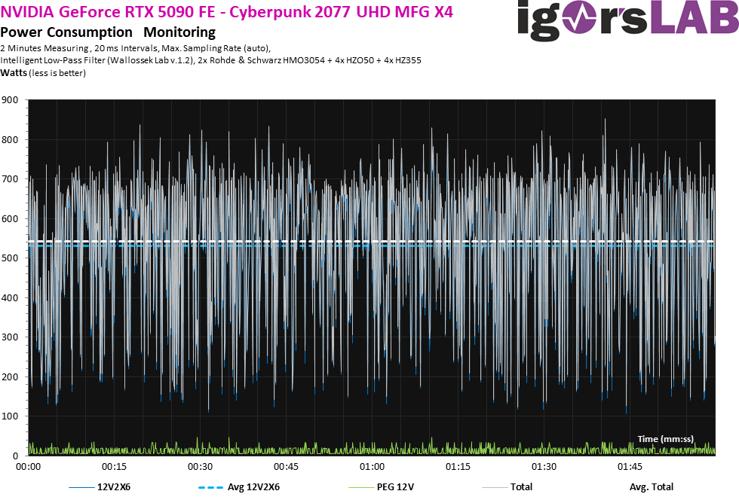Viewport: 739px width, 497px height.
Task: Click the 00:00 x-axis label
Action: (29, 467)
